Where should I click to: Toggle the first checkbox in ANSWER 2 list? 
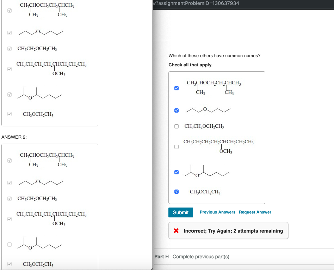[9, 160]
